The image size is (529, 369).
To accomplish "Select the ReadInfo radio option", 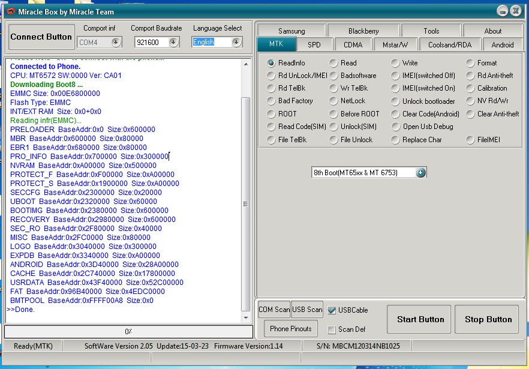I will [x=271, y=63].
